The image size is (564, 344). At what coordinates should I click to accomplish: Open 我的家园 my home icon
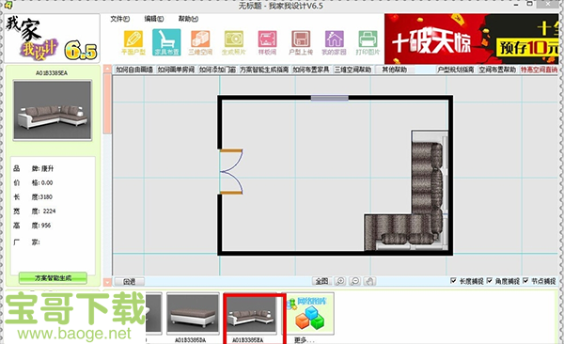click(334, 42)
